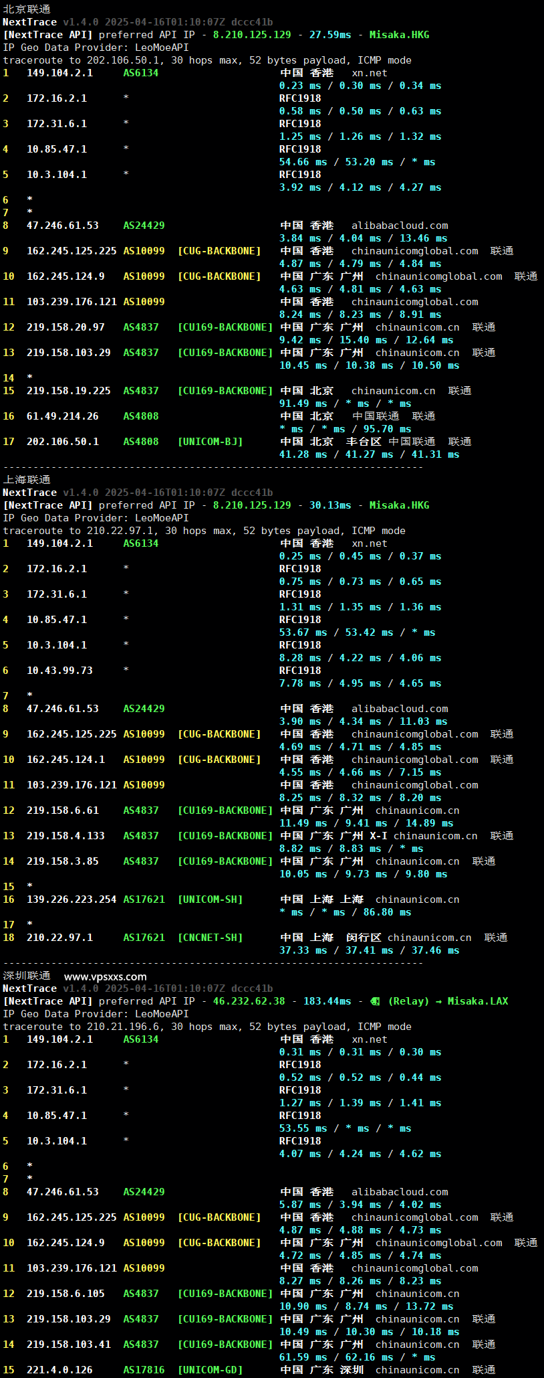
Task: Click the tag "[CNCNET-SH]"
Action: tap(211, 938)
